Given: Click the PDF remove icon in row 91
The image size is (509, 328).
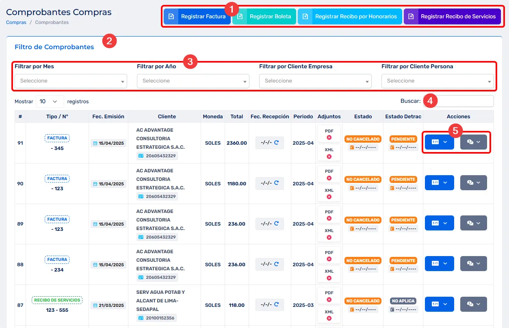Looking at the screenshot, I should coord(329,138).
